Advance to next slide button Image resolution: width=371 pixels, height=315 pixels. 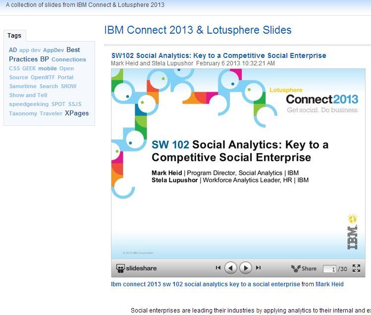coord(246,268)
